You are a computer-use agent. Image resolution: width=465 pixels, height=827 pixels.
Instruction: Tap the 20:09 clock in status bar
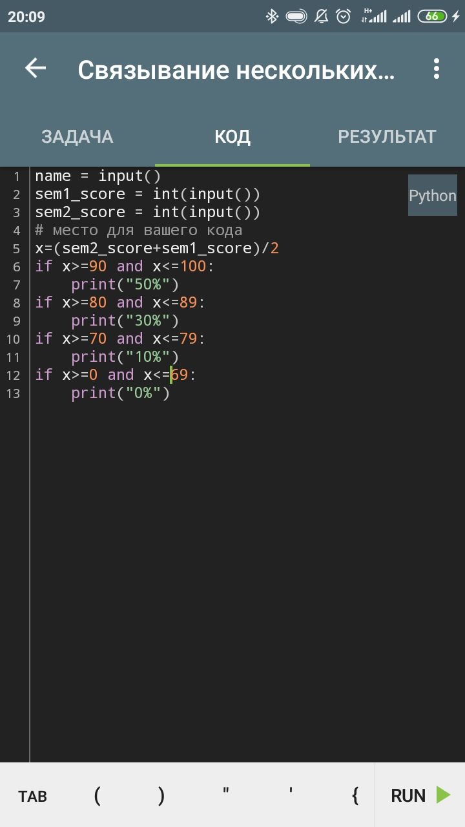pos(26,17)
